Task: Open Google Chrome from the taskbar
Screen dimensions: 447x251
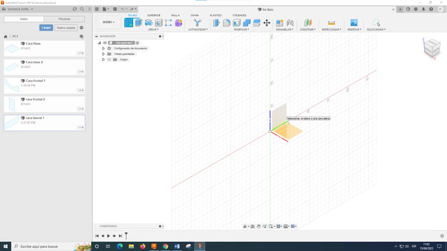Action: (165, 246)
